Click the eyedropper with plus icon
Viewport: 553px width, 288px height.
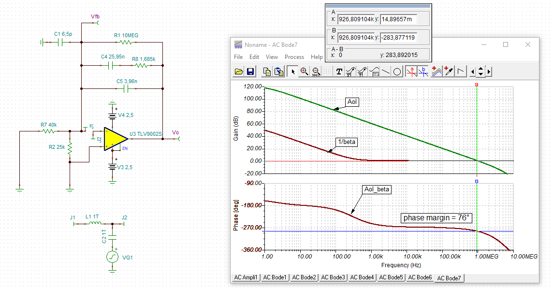tap(448, 72)
